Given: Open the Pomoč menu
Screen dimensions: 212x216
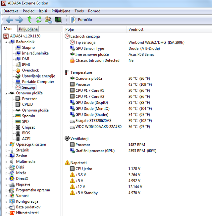Looking at the screenshot, I should (x=94, y=11).
